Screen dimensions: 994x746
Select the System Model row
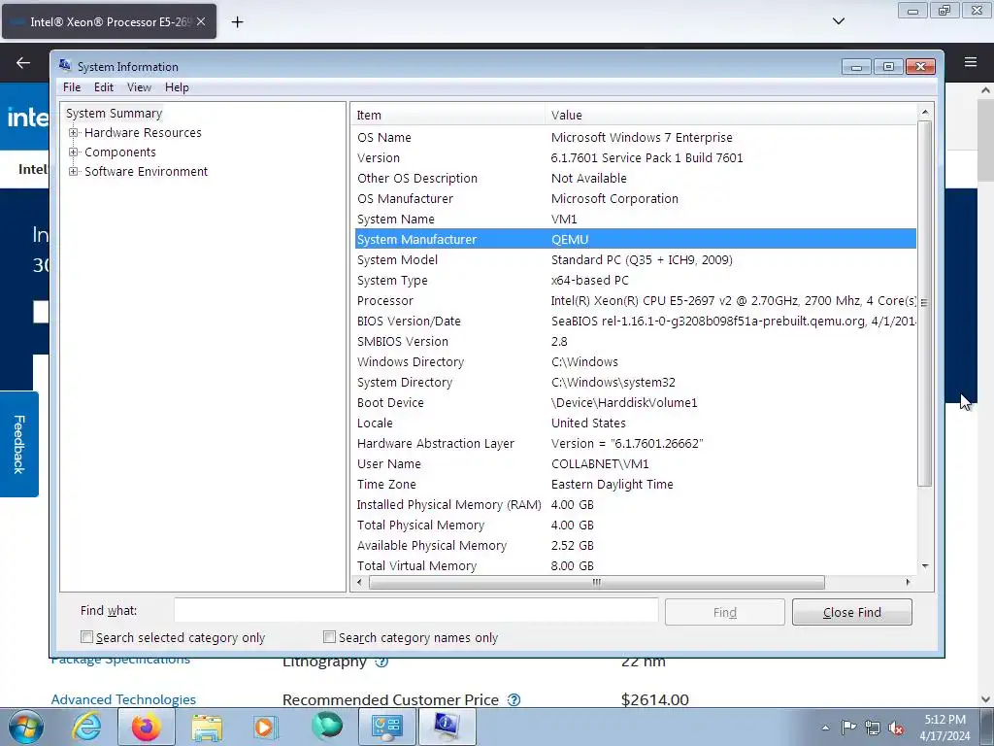(x=635, y=260)
